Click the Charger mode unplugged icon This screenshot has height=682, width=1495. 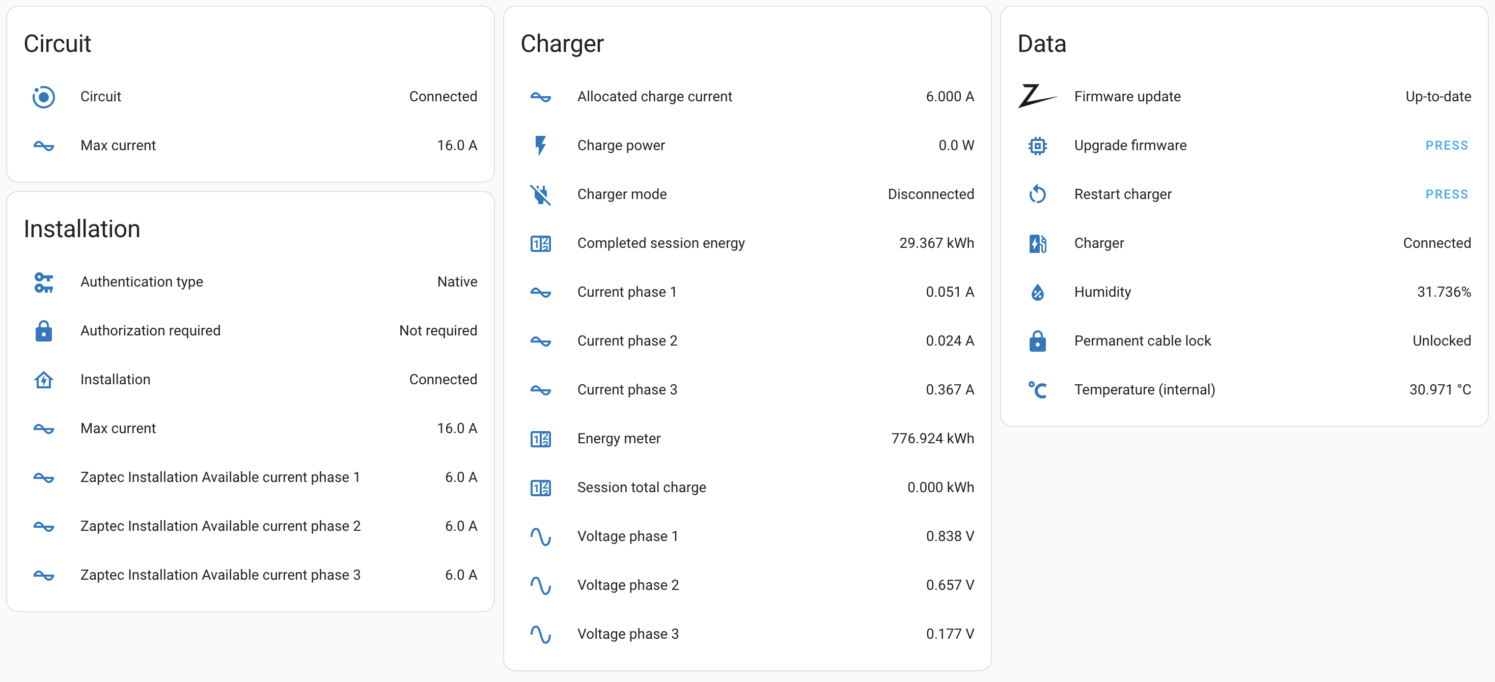pos(540,194)
